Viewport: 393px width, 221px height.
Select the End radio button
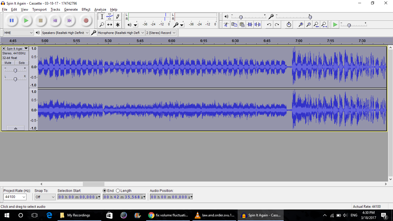click(105, 190)
